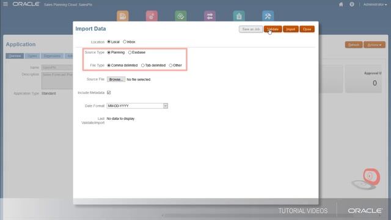Open Actions dropdown in Application page
The height and width of the screenshot is (220, 391).
[375, 45]
